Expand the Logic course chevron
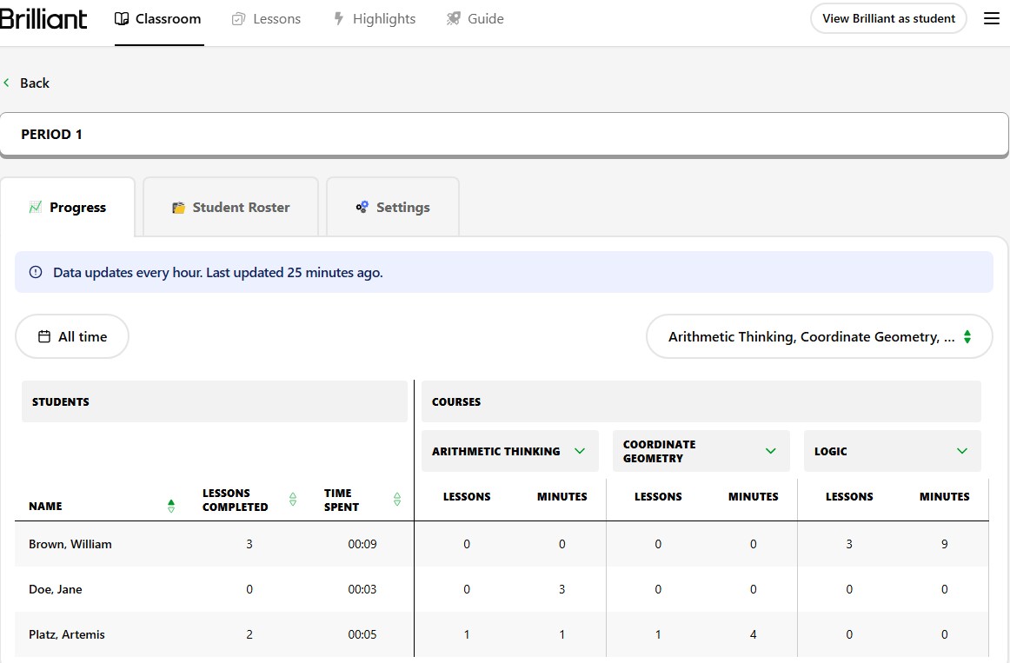Viewport: 1010px width, 663px height. 961,451
